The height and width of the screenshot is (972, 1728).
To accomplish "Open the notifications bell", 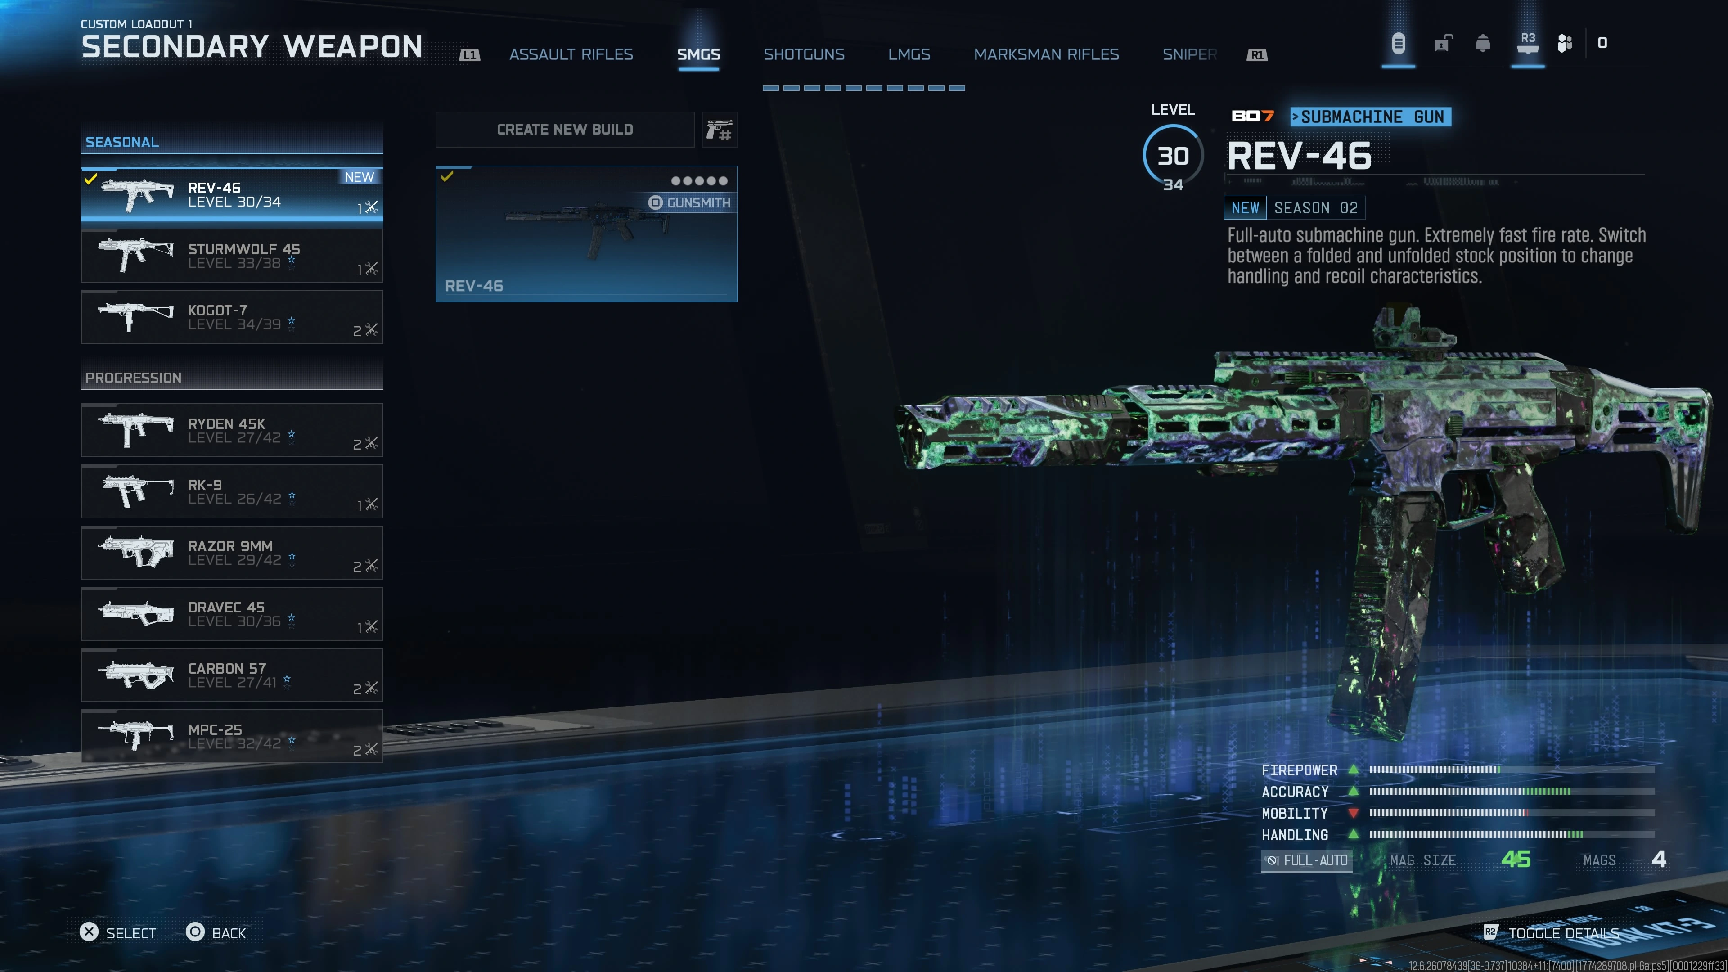I will [1483, 44].
